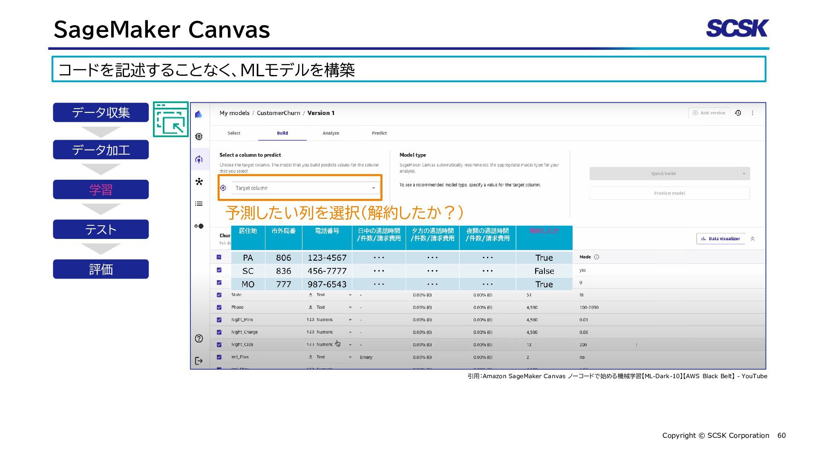Switch to the Predict tab
The height and width of the screenshot is (460, 818).
379,133
